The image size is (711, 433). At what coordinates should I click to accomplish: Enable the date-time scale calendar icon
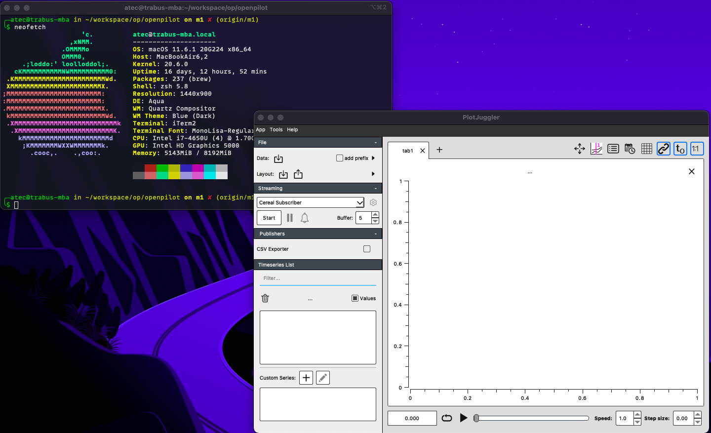click(630, 149)
